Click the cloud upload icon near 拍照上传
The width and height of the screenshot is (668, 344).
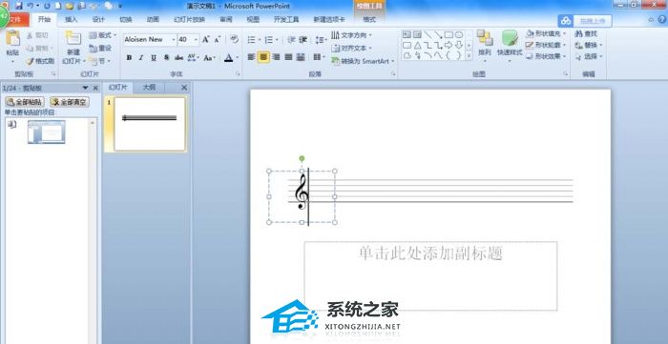[566, 21]
